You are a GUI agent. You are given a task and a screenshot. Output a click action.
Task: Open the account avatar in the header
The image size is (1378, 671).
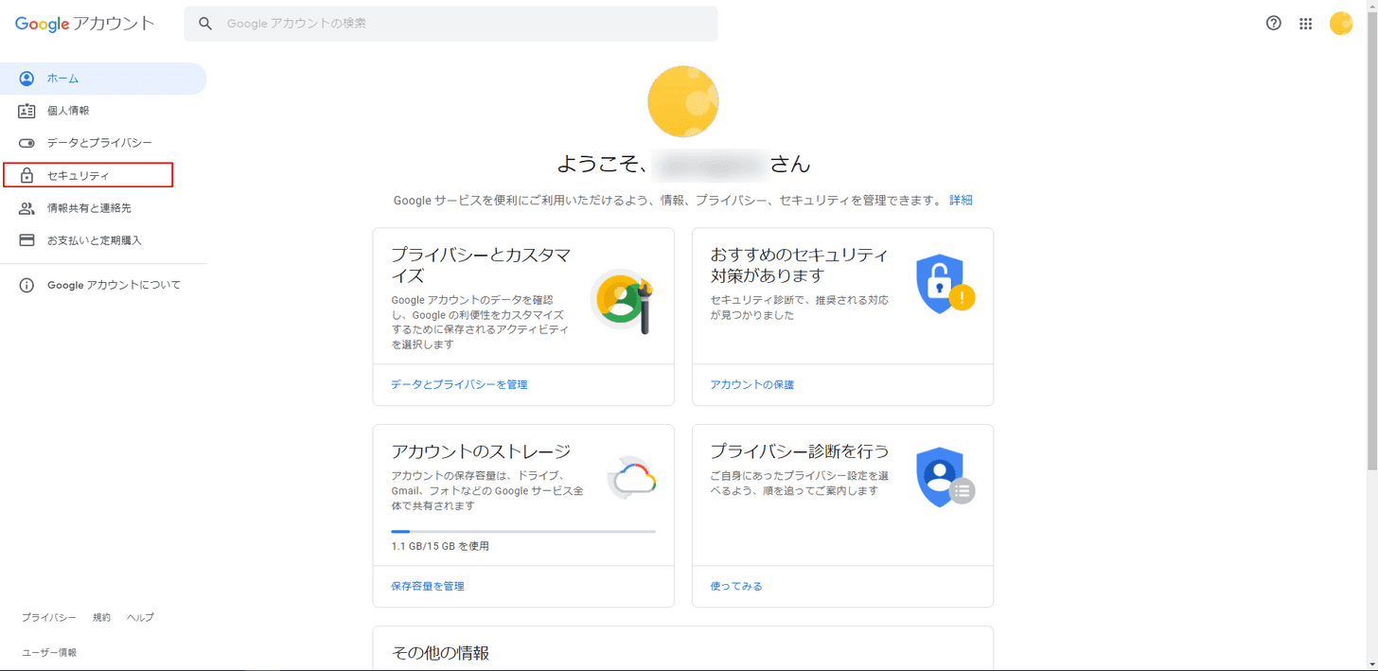1341,24
